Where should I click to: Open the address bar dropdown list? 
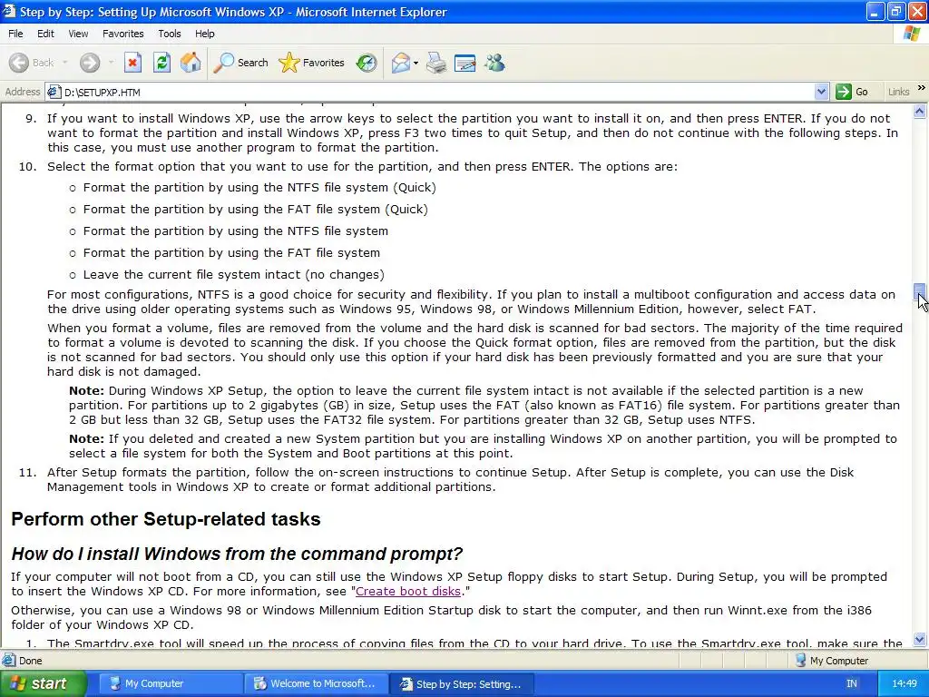821,92
